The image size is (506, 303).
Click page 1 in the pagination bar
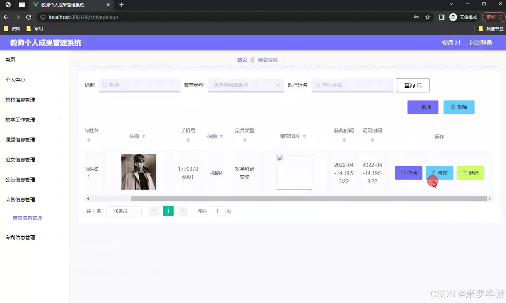tap(168, 211)
